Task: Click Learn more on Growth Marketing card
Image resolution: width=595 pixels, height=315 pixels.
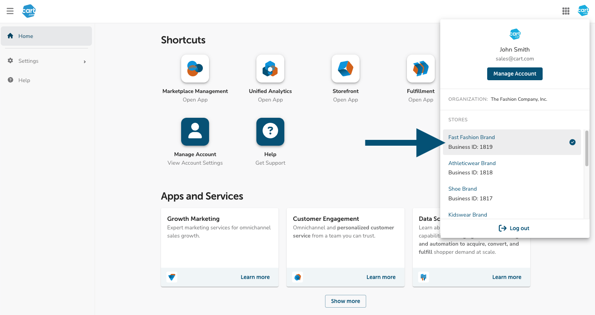Action: (255, 277)
